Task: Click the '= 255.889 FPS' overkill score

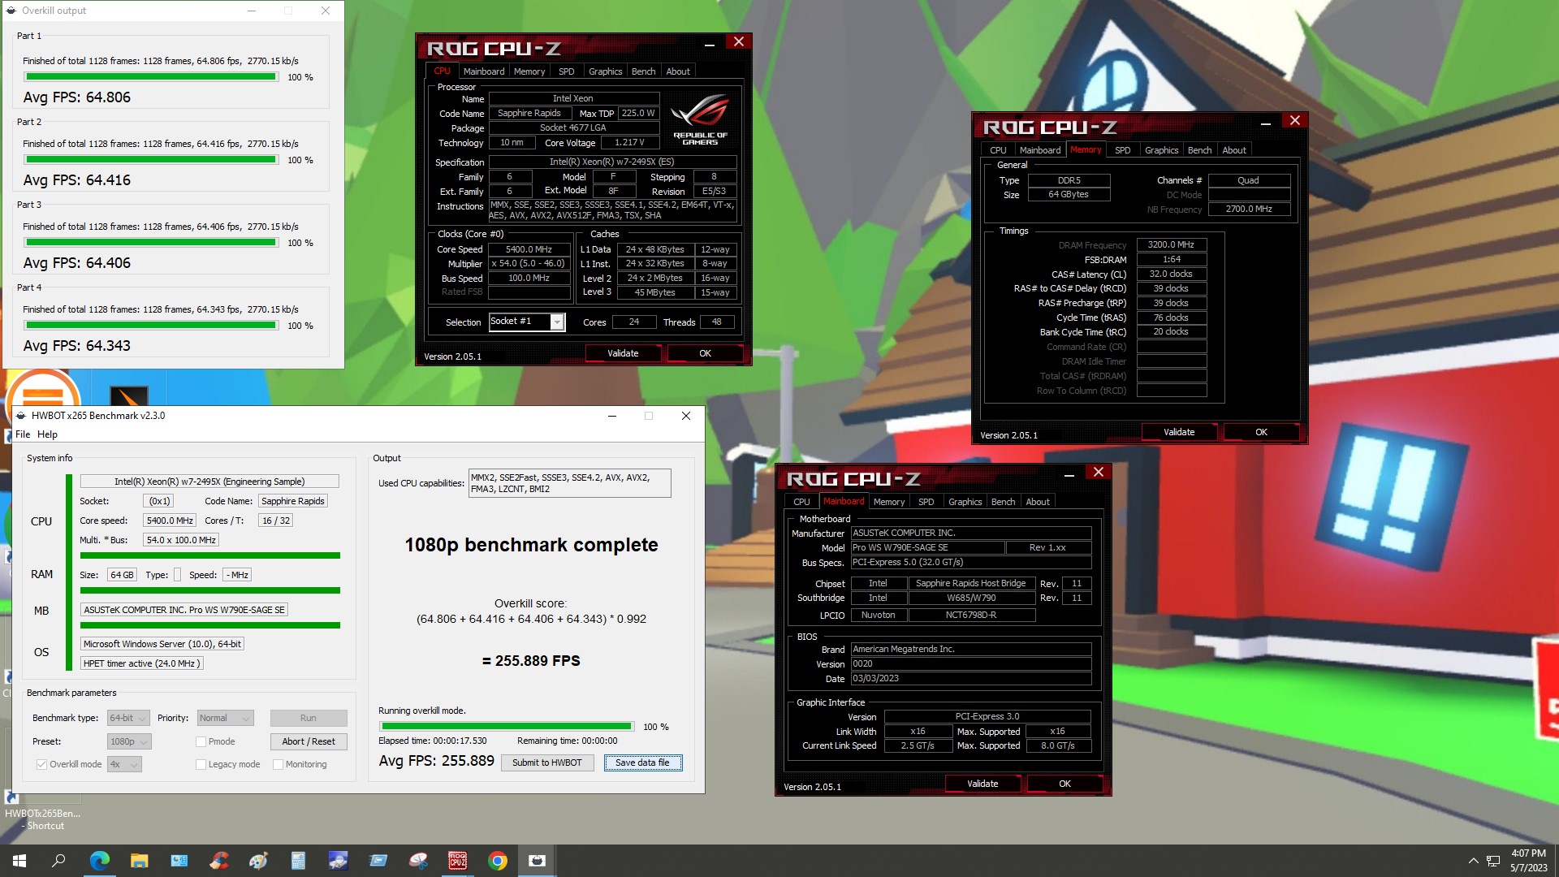Action: pos(531,661)
